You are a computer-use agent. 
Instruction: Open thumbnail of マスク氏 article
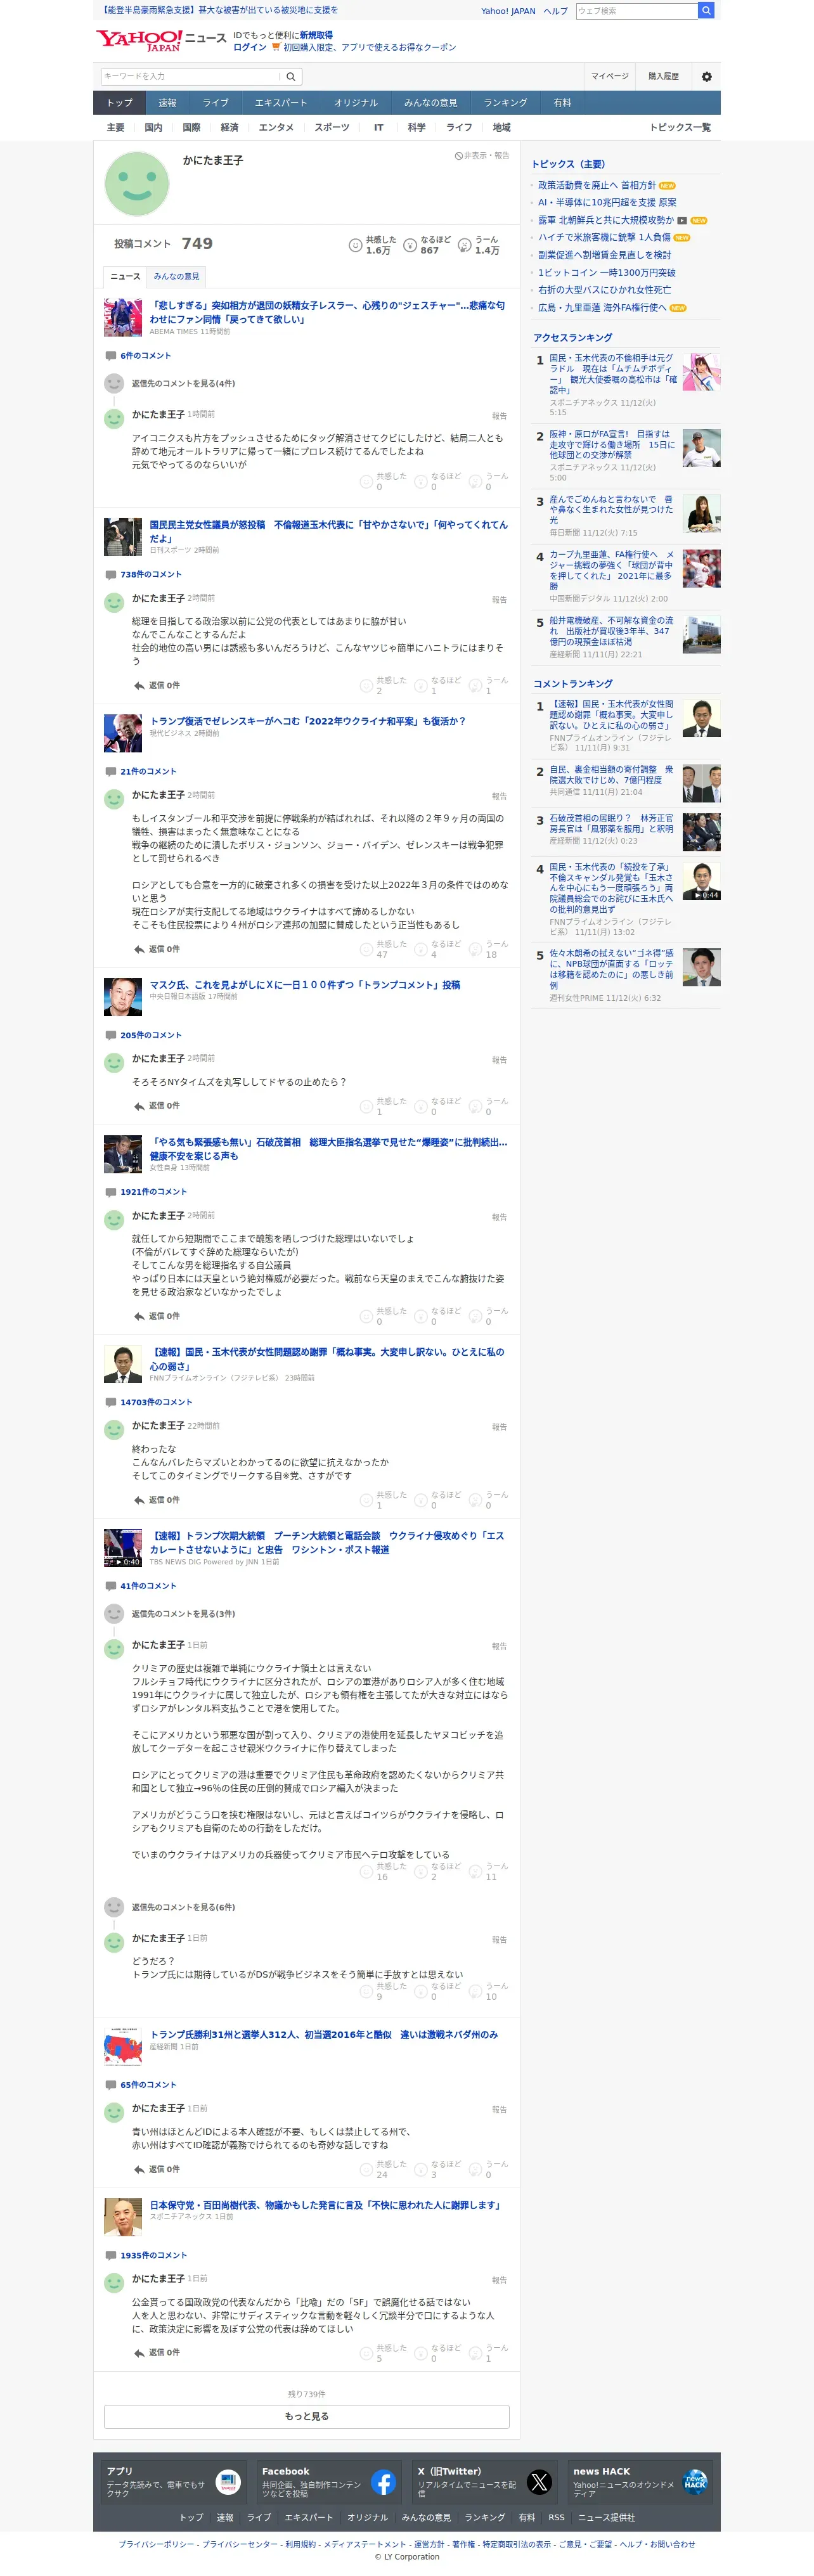(123, 997)
